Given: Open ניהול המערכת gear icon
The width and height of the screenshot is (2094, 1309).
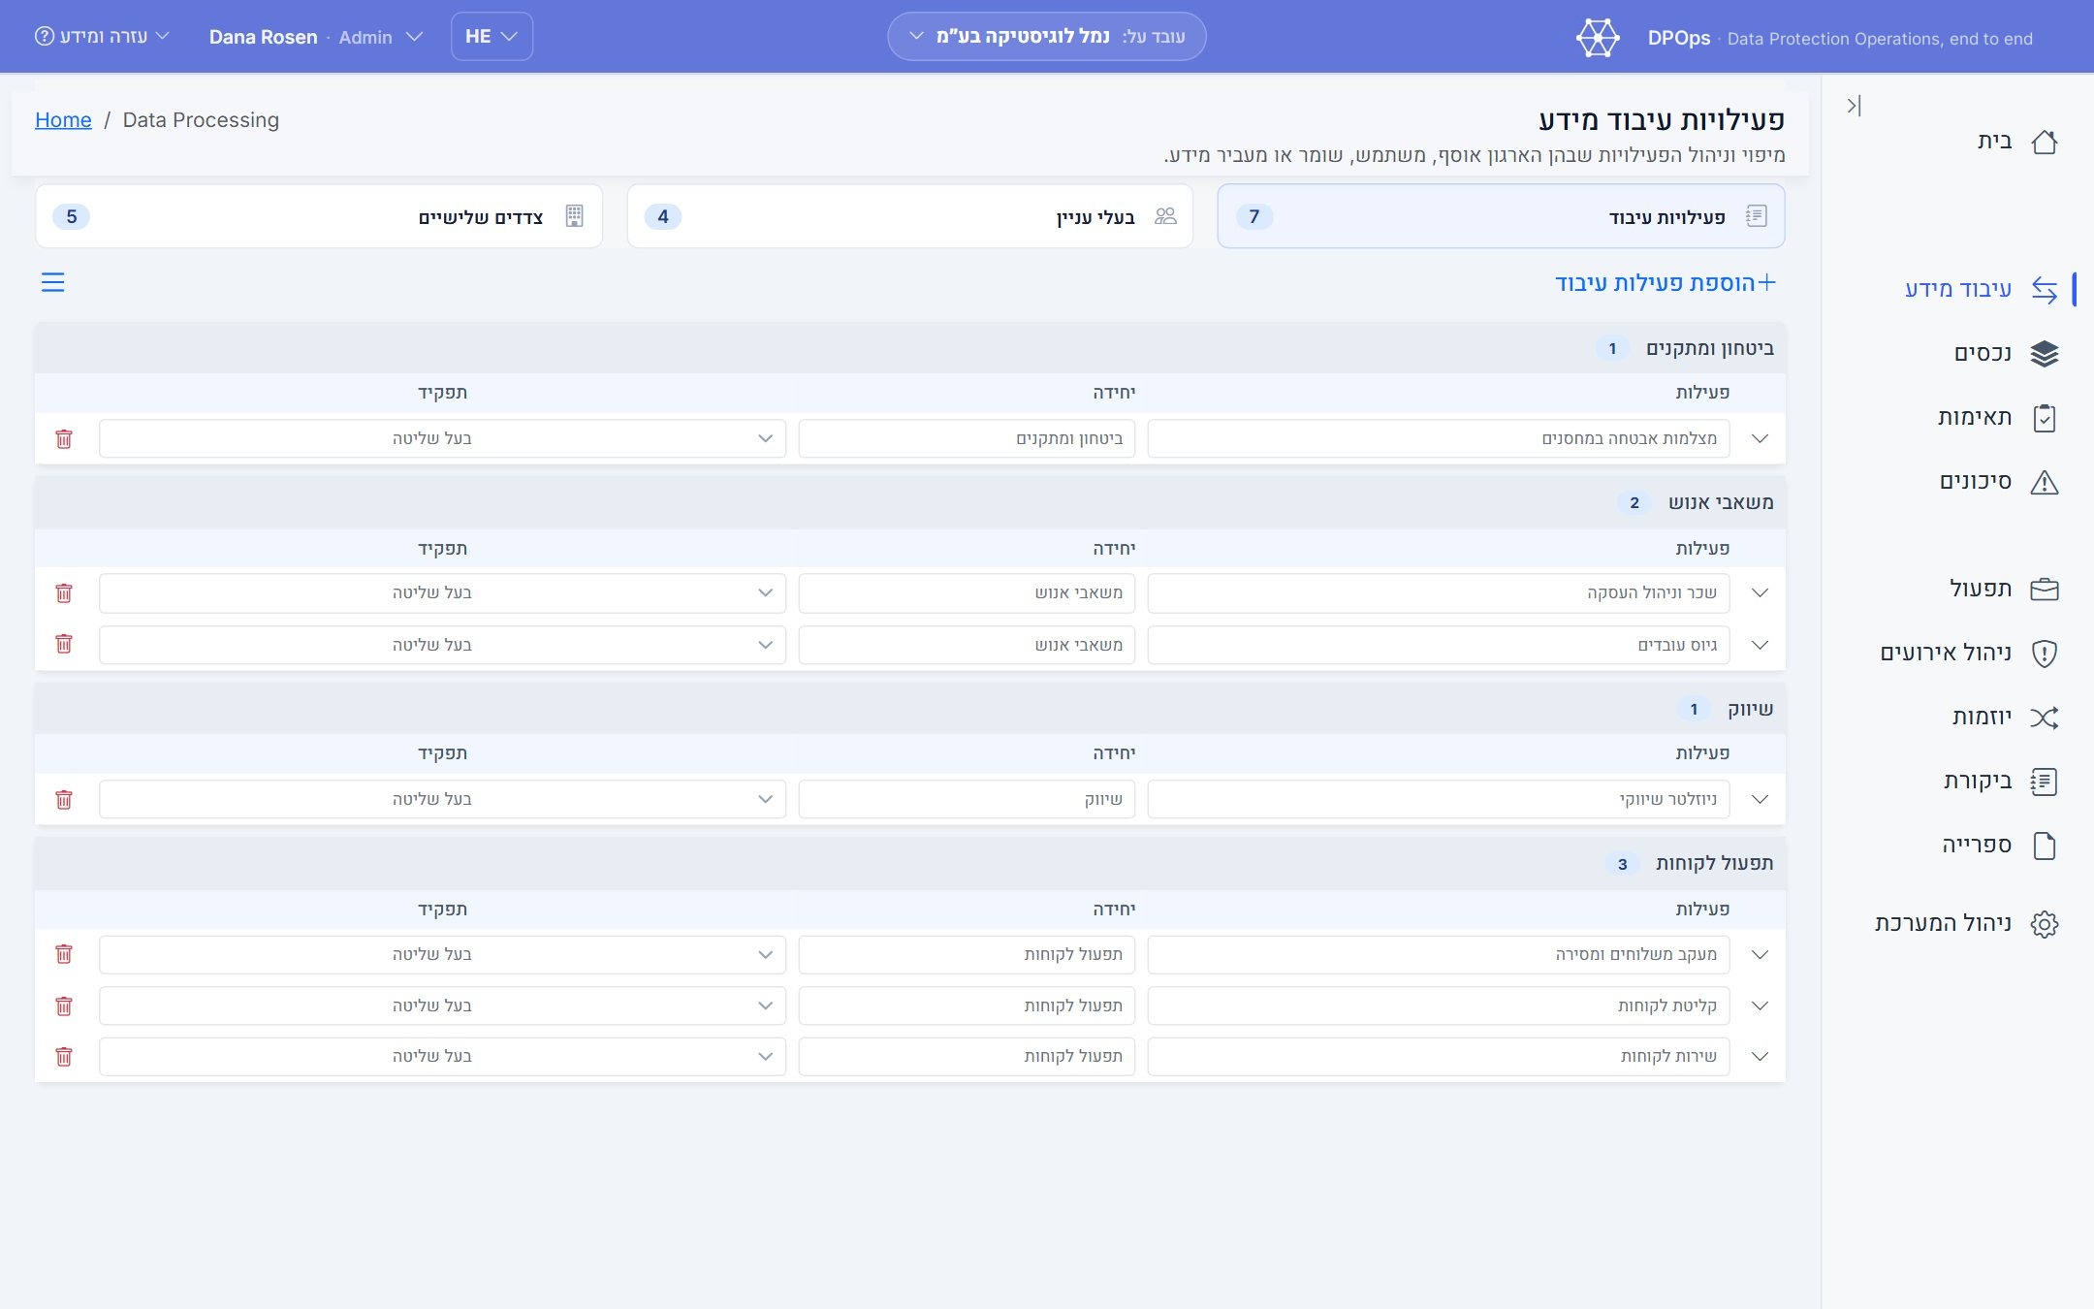Looking at the screenshot, I should click(x=2045, y=924).
